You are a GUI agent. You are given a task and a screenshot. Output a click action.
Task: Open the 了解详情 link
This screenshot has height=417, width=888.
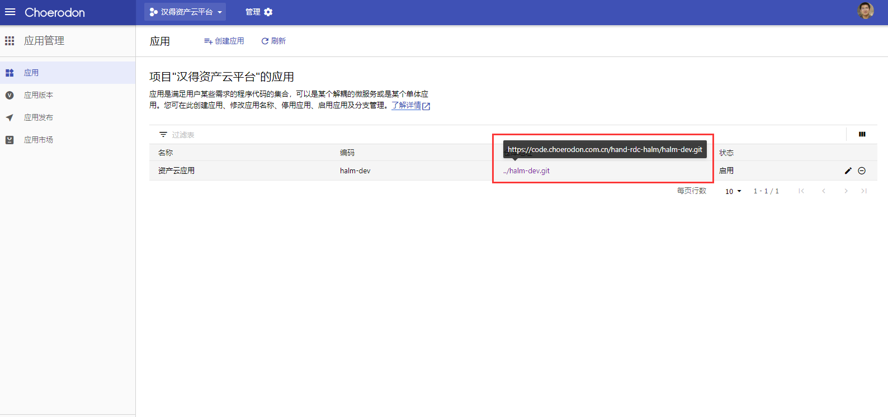click(411, 105)
